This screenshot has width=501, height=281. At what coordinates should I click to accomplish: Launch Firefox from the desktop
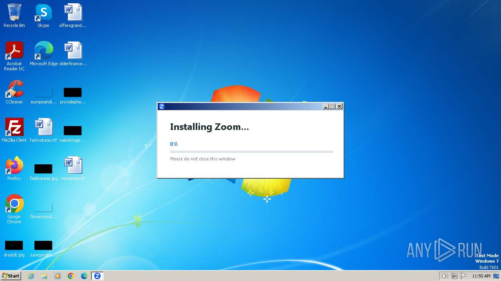(x=14, y=169)
